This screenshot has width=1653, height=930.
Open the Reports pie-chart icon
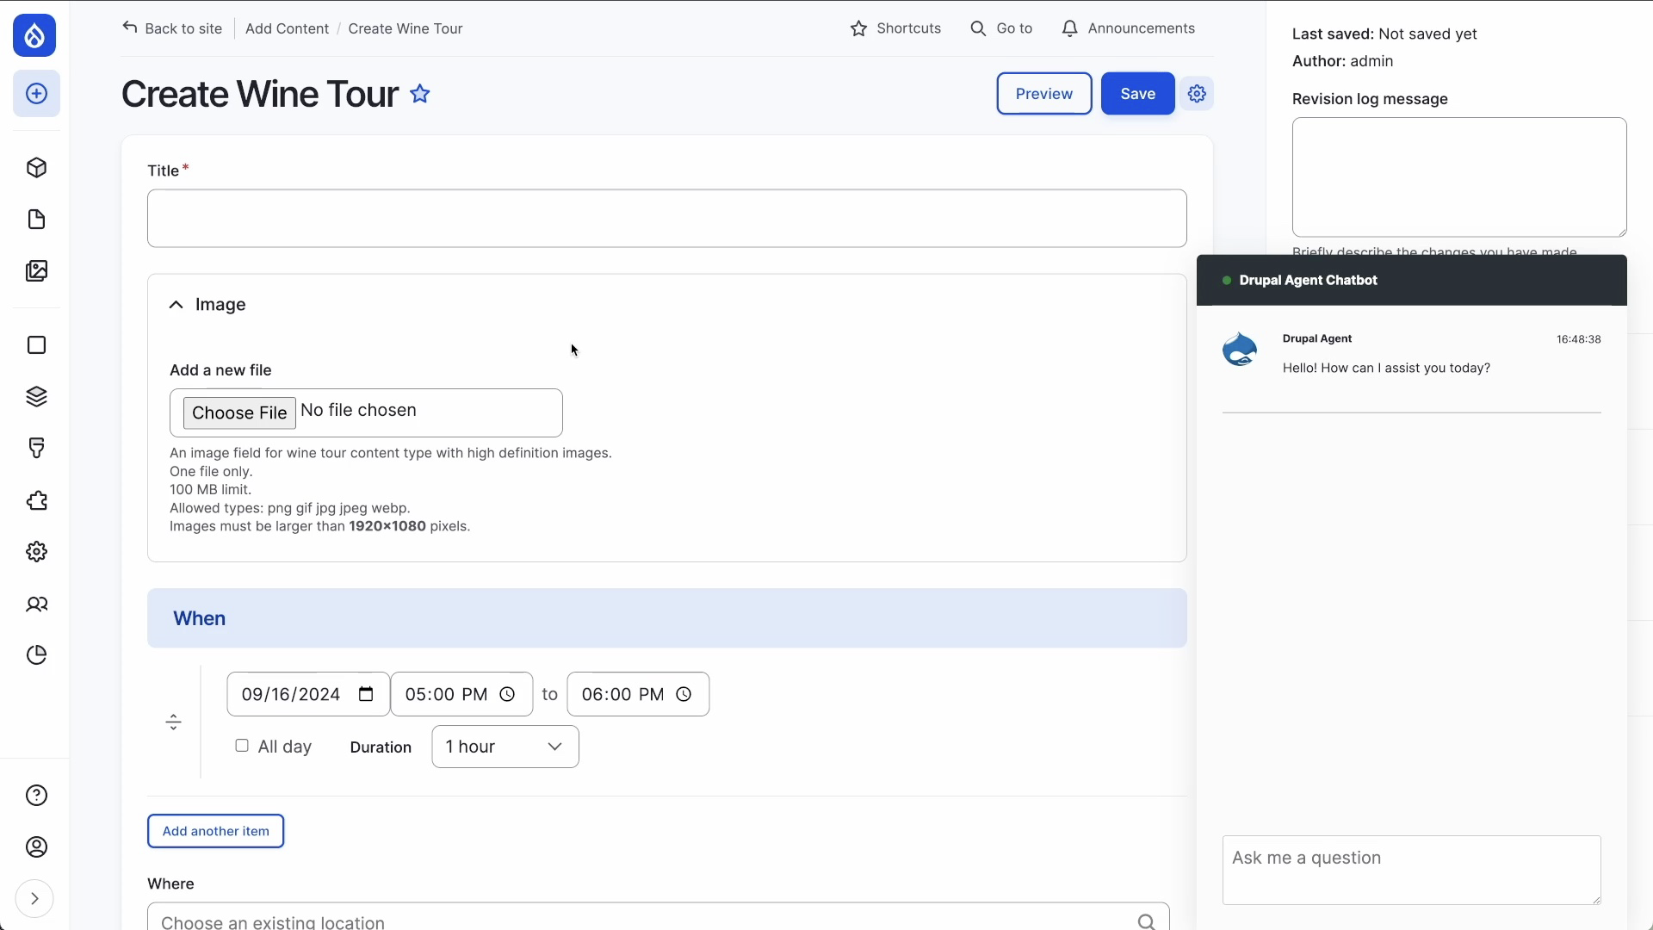[36, 655]
